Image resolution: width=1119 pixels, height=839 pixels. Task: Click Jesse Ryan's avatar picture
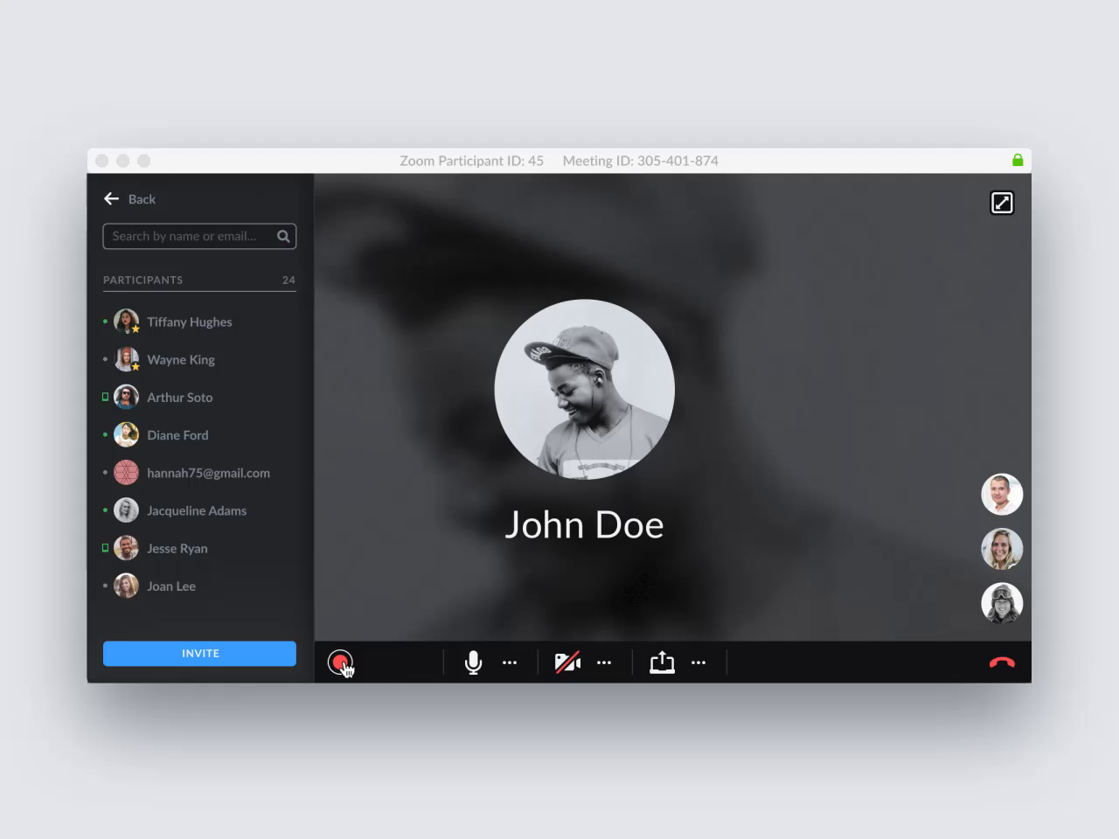(126, 548)
